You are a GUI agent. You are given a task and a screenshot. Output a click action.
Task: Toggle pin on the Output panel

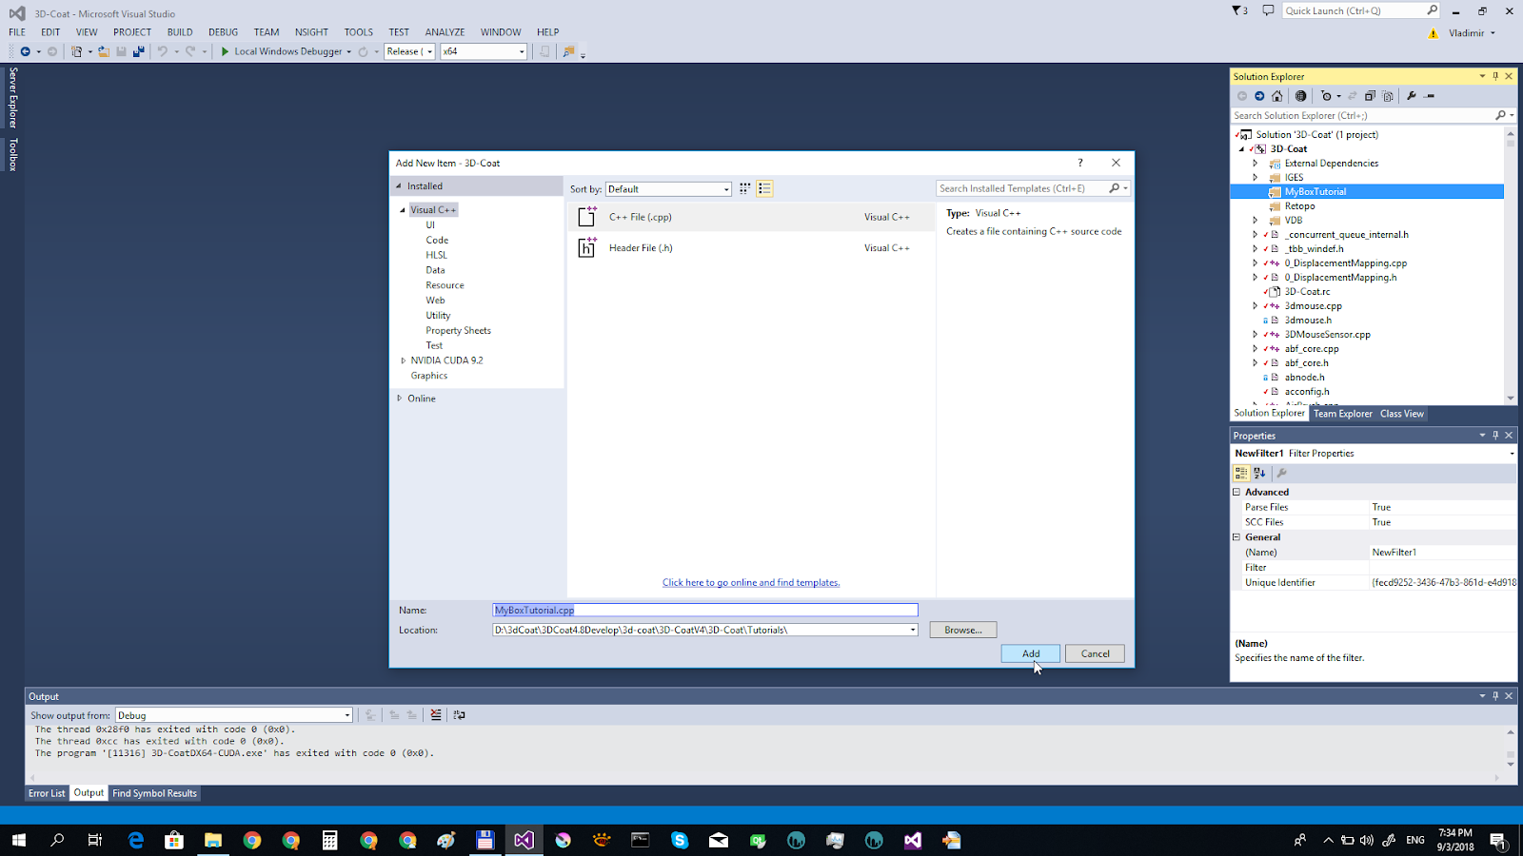pos(1495,696)
